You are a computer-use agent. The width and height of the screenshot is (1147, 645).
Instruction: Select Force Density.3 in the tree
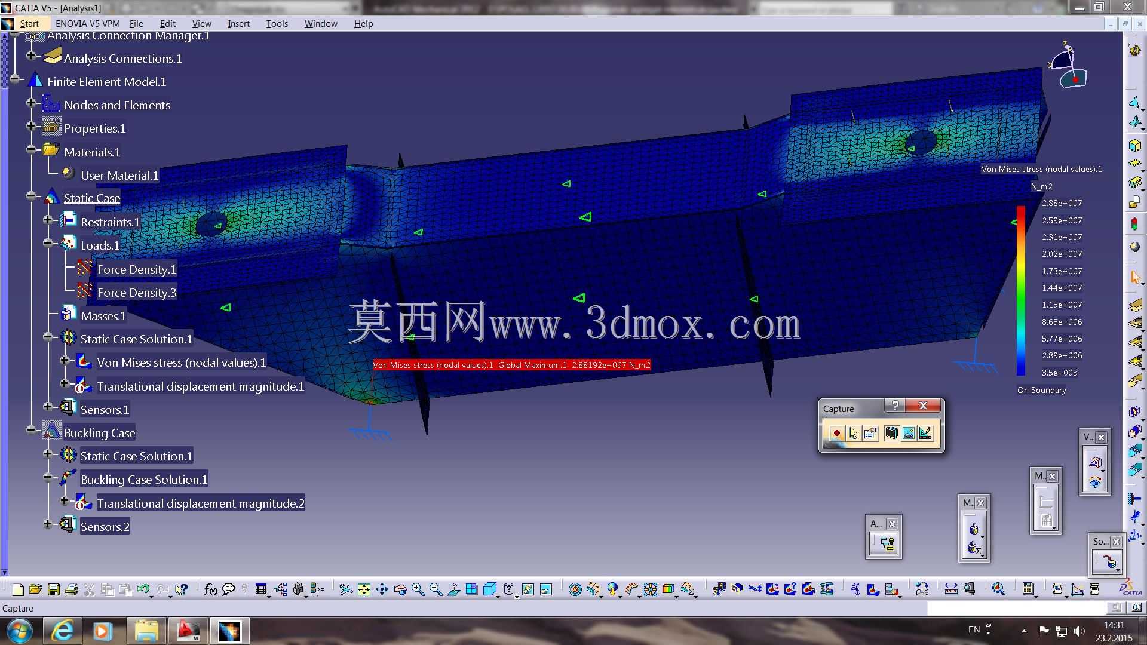coord(137,293)
